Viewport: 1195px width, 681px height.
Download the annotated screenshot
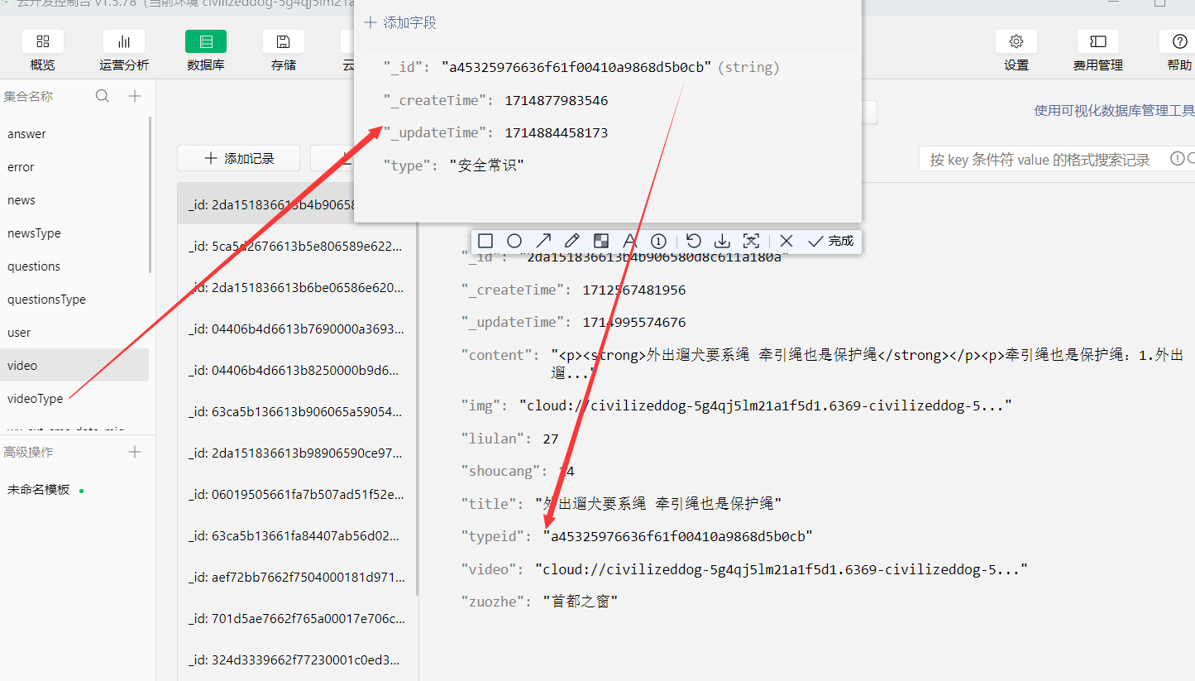(x=722, y=240)
